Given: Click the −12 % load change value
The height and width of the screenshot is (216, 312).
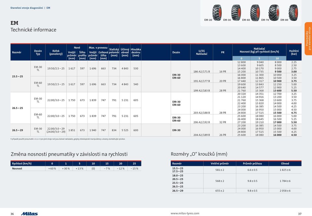Looking at the screenshot, I should 121,169.
